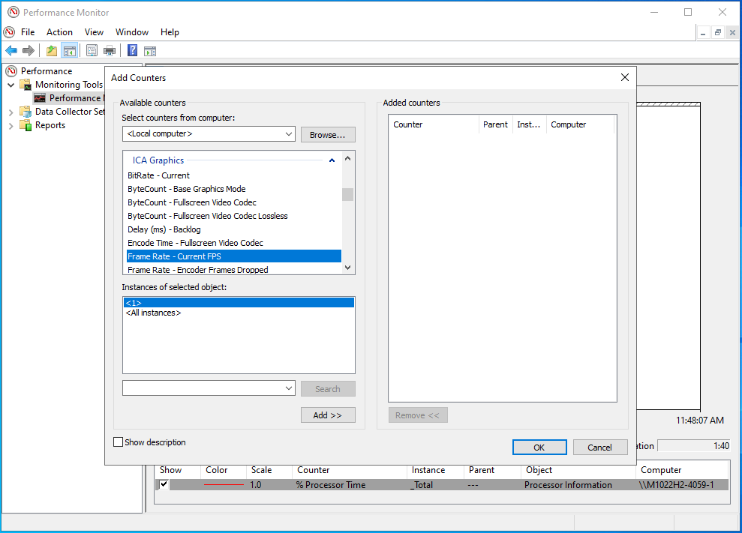742x533 pixels.
Task: Click the Back arrow toolbar icon
Action: tap(11, 51)
